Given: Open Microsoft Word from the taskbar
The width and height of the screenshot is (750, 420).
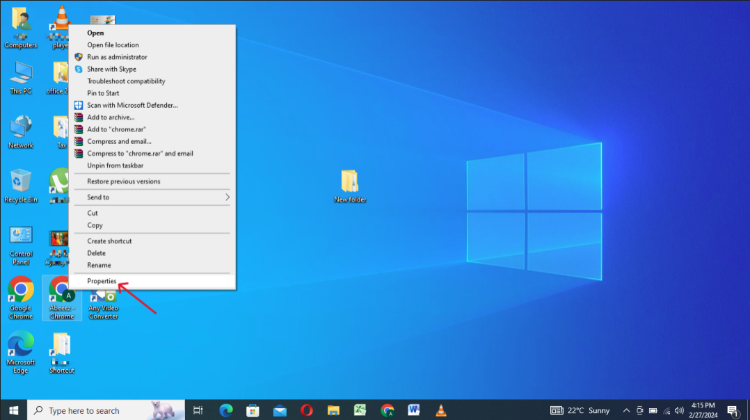Looking at the screenshot, I should (413, 410).
